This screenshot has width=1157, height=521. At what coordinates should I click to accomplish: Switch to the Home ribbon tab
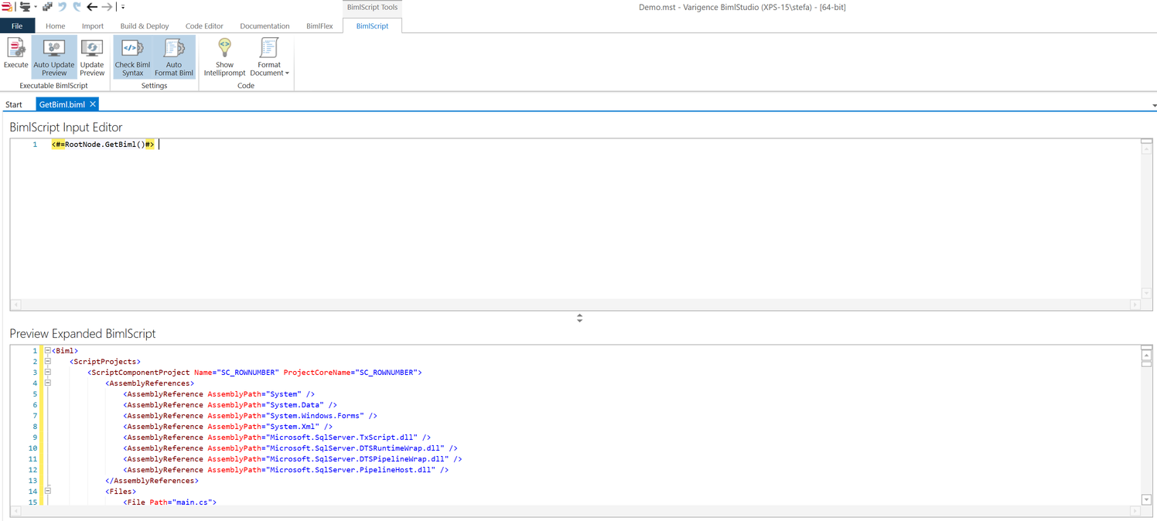click(x=55, y=26)
